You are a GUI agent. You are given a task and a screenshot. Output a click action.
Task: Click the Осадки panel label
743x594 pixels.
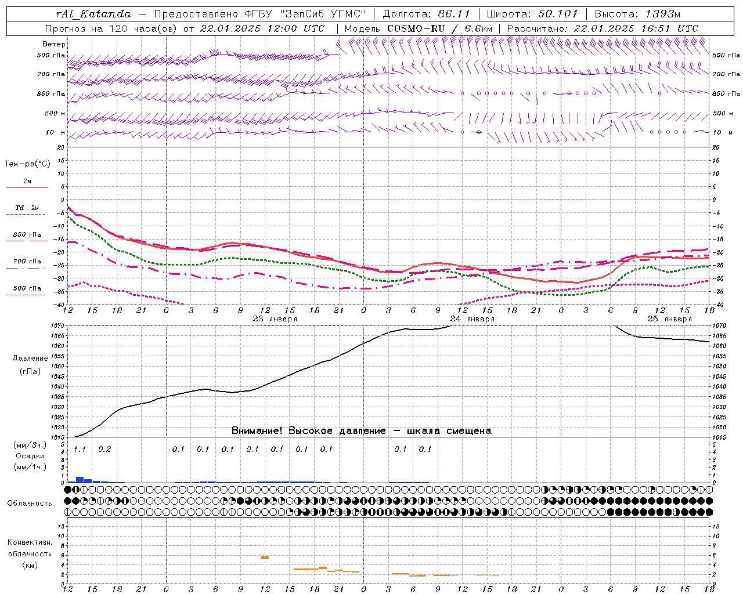[x=30, y=456]
